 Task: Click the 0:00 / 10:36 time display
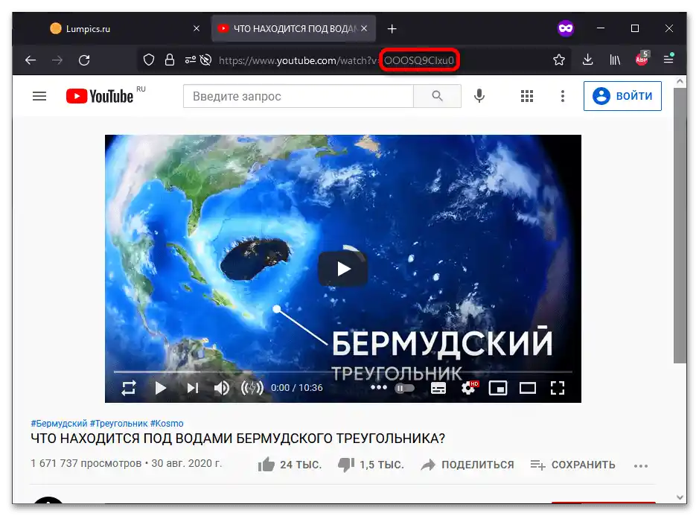pos(296,387)
